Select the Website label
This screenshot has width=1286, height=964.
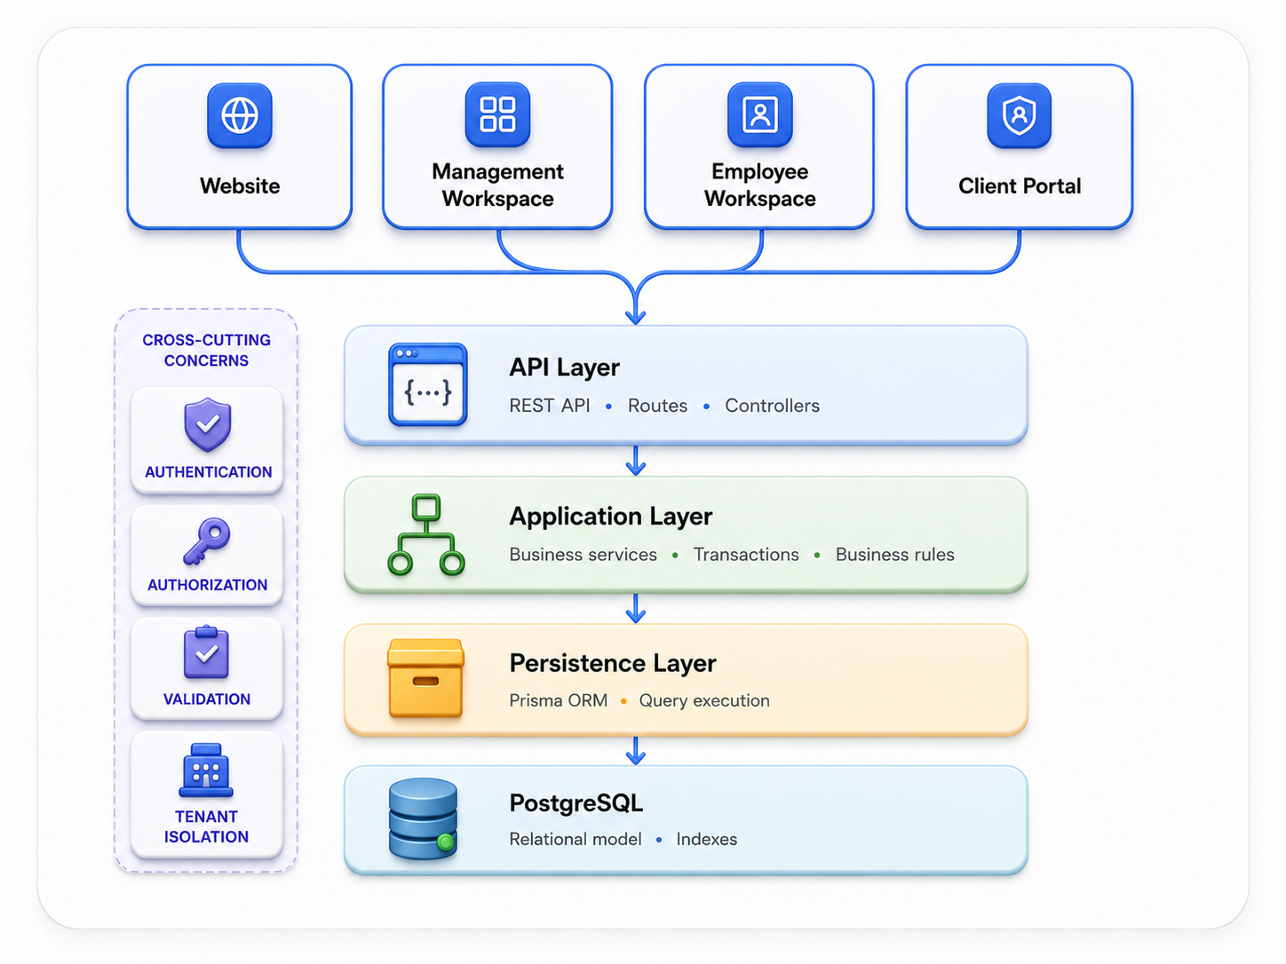tap(240, 186)
